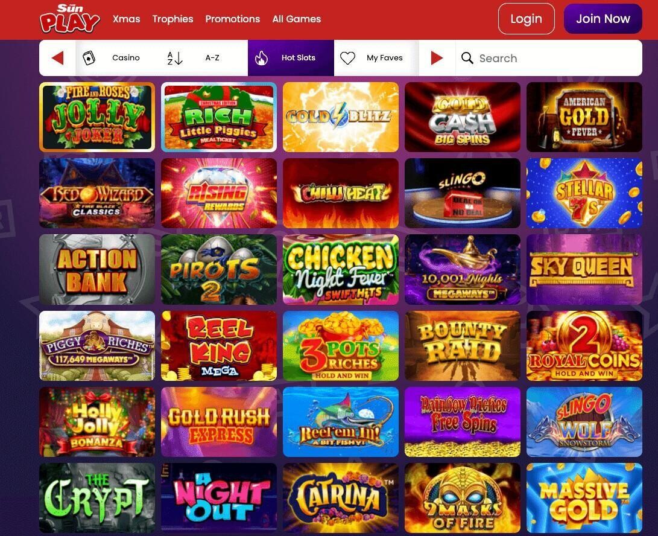Viewport: 658px width, 536px height.
Task: Click the red right arrow in category bar
Action: point(437,58)
